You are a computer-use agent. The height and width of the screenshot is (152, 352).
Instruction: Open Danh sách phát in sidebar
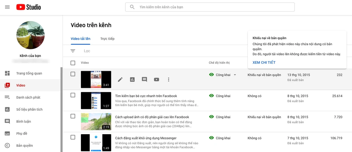point(28,97)
